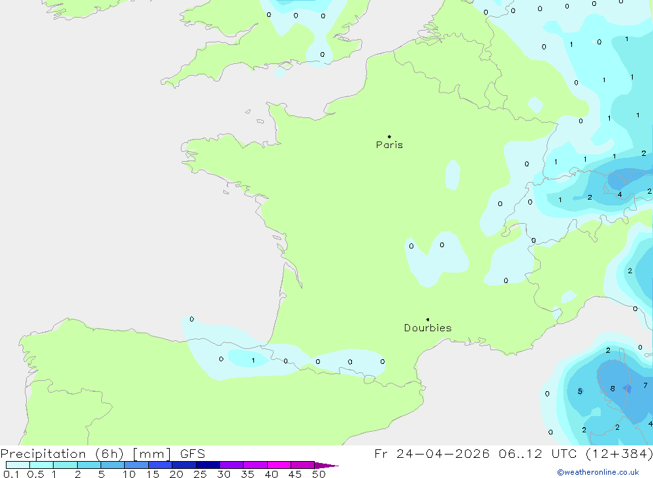653x478 pixels.
Task: Pick the legend swatch between 45 and 50
Action: [x=303, y=465]
